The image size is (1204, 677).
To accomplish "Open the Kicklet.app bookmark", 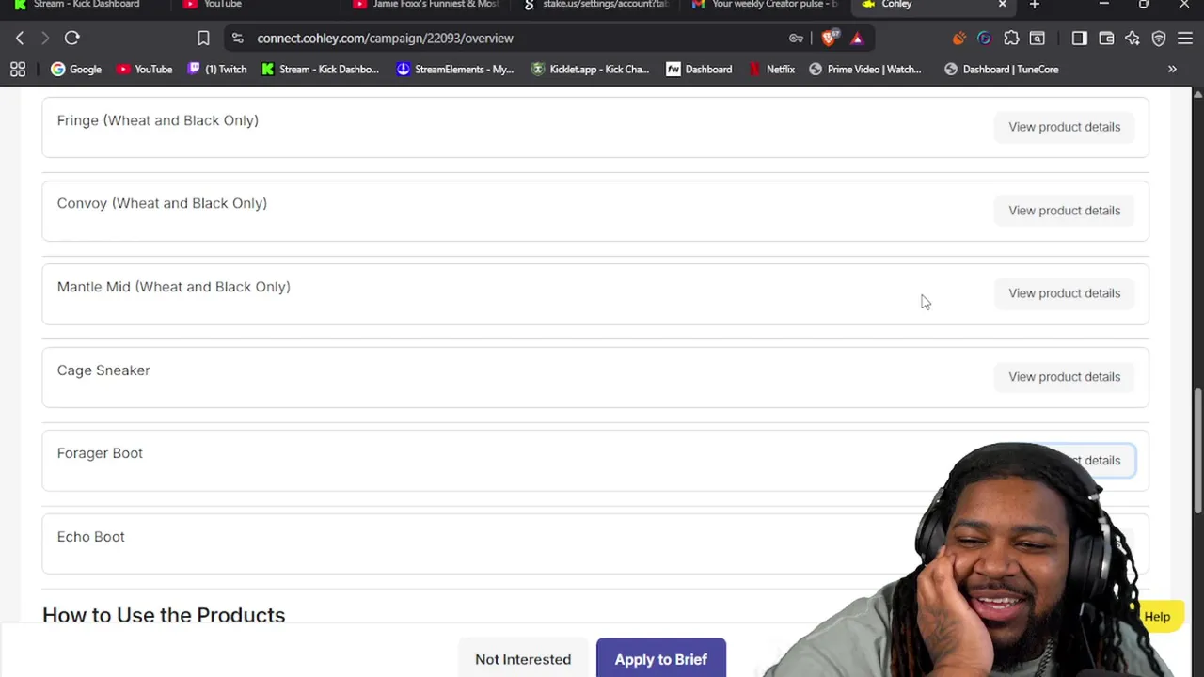I will (590, 69).
